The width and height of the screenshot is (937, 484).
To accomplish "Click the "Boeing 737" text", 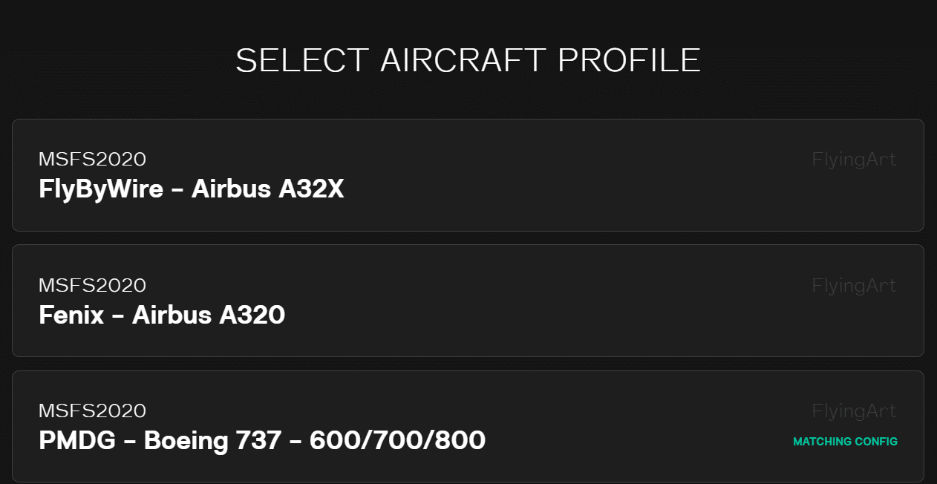I will point(212,441).
